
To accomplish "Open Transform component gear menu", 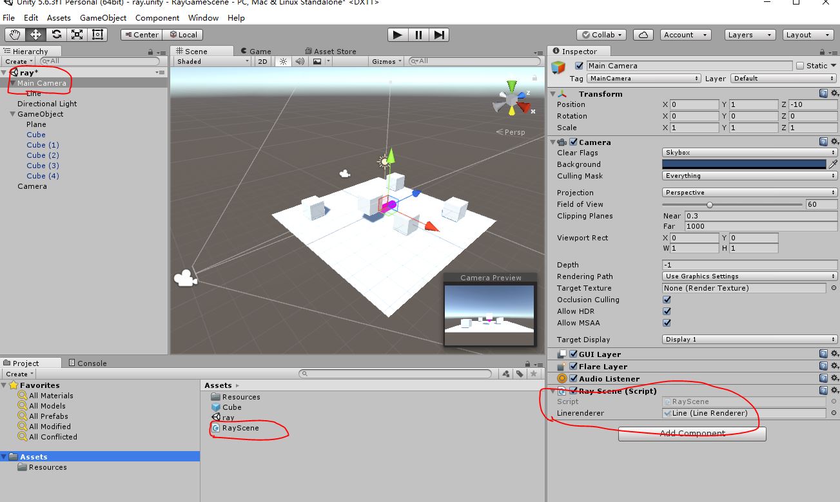I will pos(834,93).
